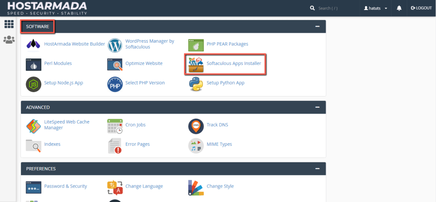The image size is (436, 202).
Task: Launch the Softaculous Apps Installer toolbox icon
Action: [x=196, y=65]
